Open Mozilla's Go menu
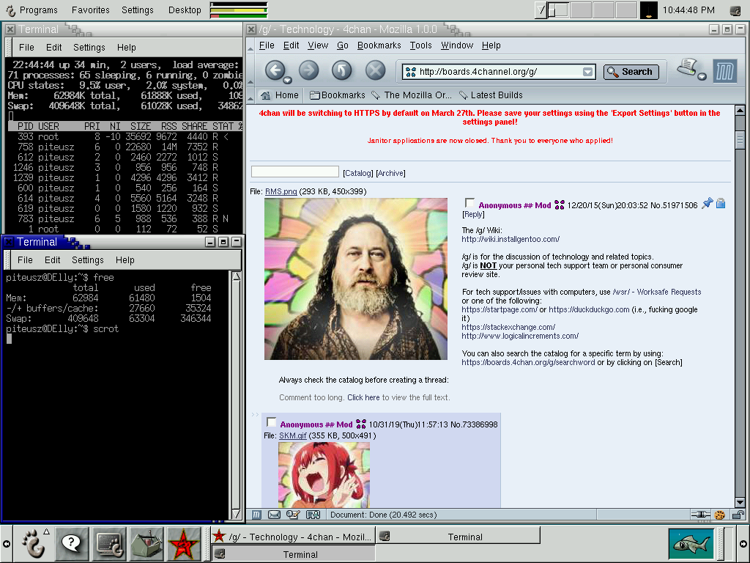Image resolution: width=750 pixels, height=563 pixels. [x=343, y=45]
